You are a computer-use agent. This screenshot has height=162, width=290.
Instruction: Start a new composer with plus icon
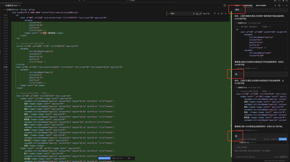point(275,5)
